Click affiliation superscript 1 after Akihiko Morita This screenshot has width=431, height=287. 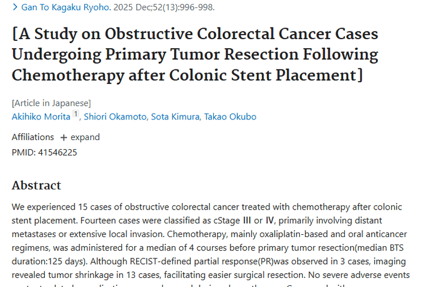pos(75,115)
